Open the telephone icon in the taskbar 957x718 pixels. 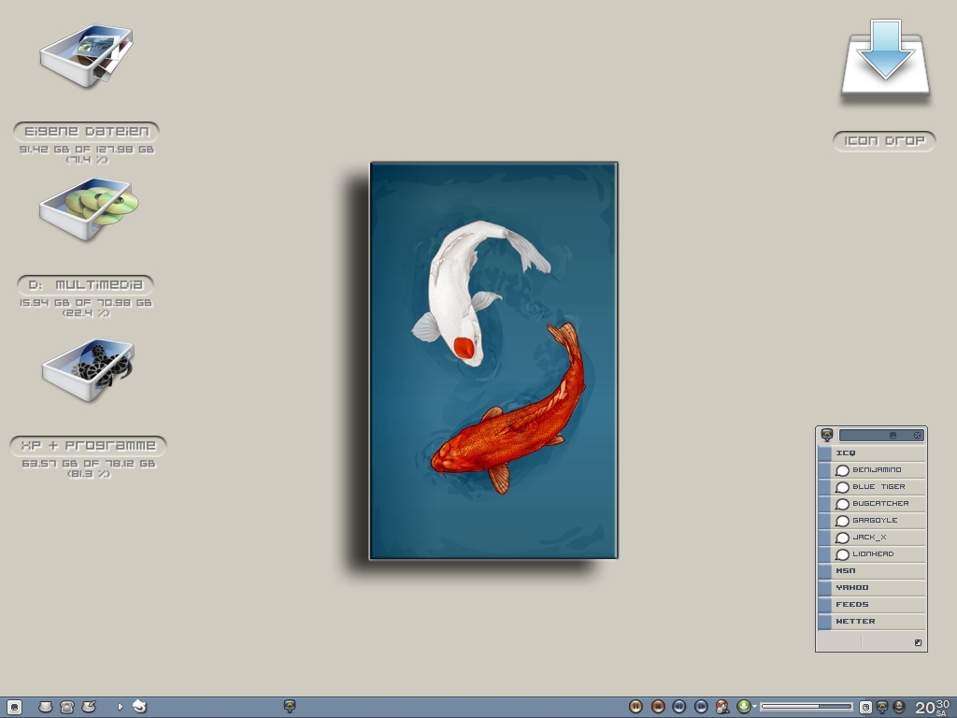67,707
